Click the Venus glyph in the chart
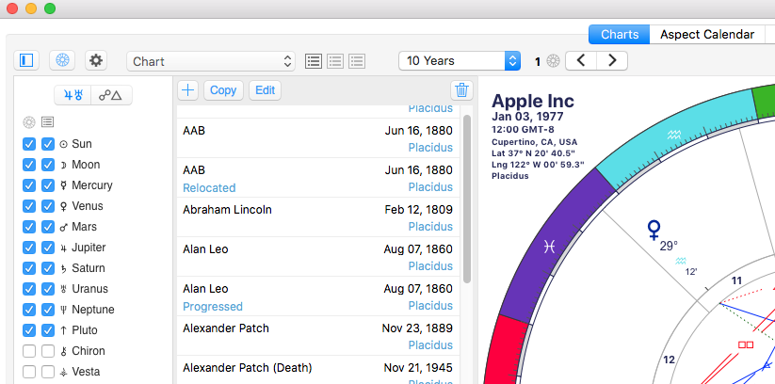775x384 pixels. pyautogui.click(x=654, y=231)
